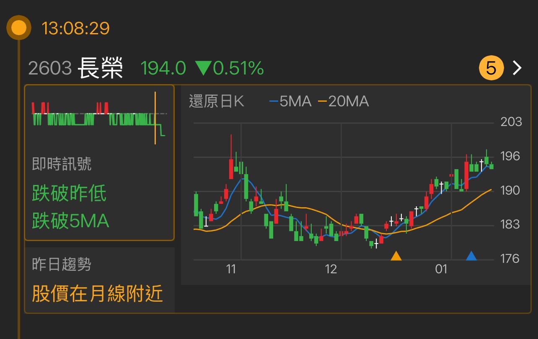The height and width of the screenshot is (339, 538).
Task: Click the orange vertical line in mini chart
Action: click(x=155, y=118)
